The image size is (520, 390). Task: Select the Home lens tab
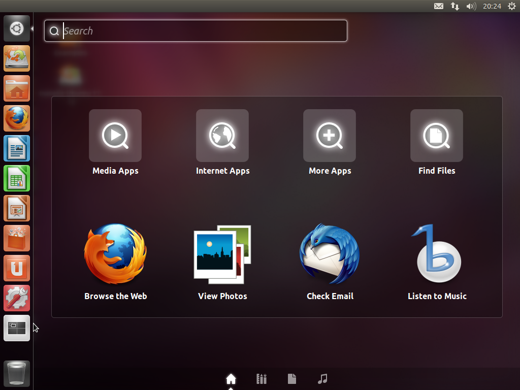point(231,379)
